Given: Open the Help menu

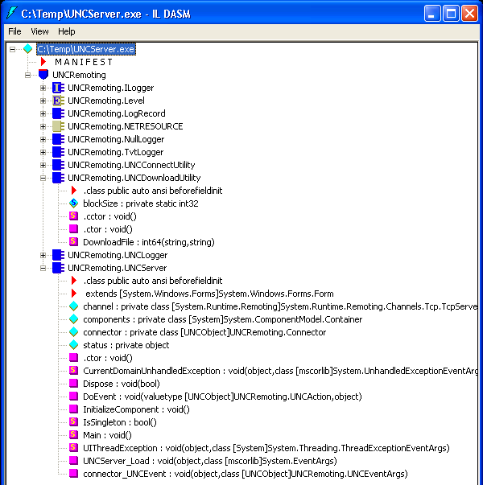Looking at the screenshot, I should [67, 31].
